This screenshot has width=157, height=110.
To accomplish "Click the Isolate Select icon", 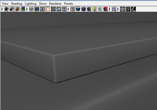I will (114, 9).
